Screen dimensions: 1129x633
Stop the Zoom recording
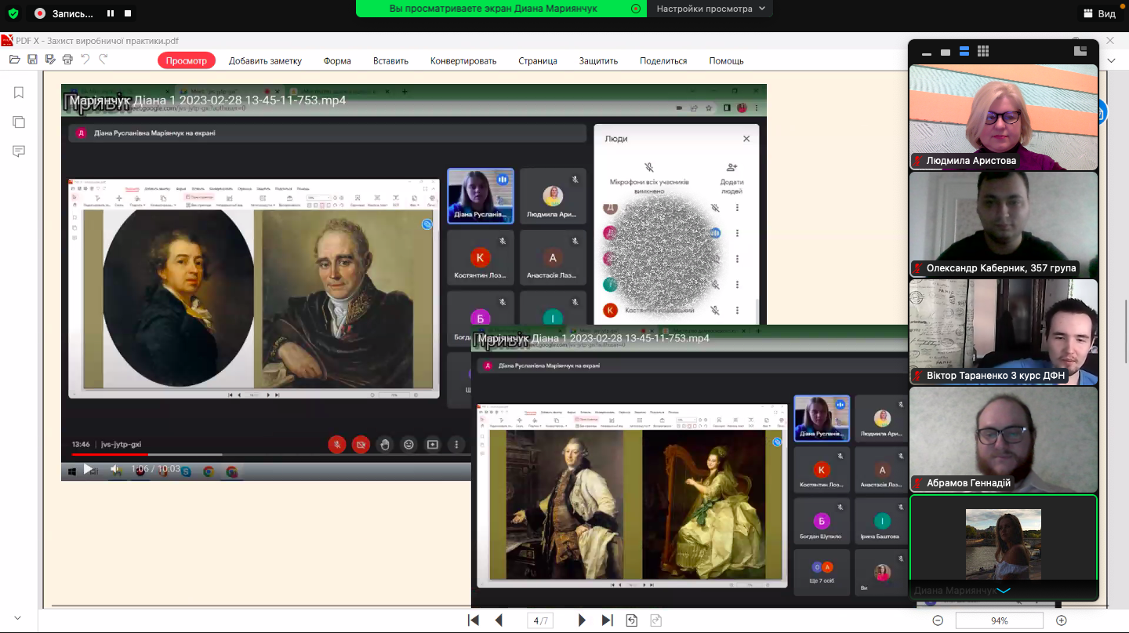[x=128, y=13]
